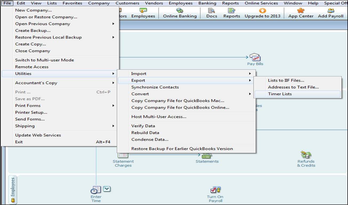Click the Refunds & Credits icon

pyautogui.click(x=306, y=155)
